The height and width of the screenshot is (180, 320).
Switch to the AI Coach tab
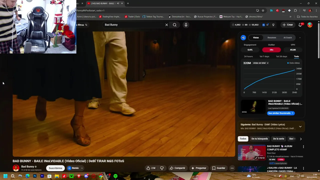(x=287, y=37)
